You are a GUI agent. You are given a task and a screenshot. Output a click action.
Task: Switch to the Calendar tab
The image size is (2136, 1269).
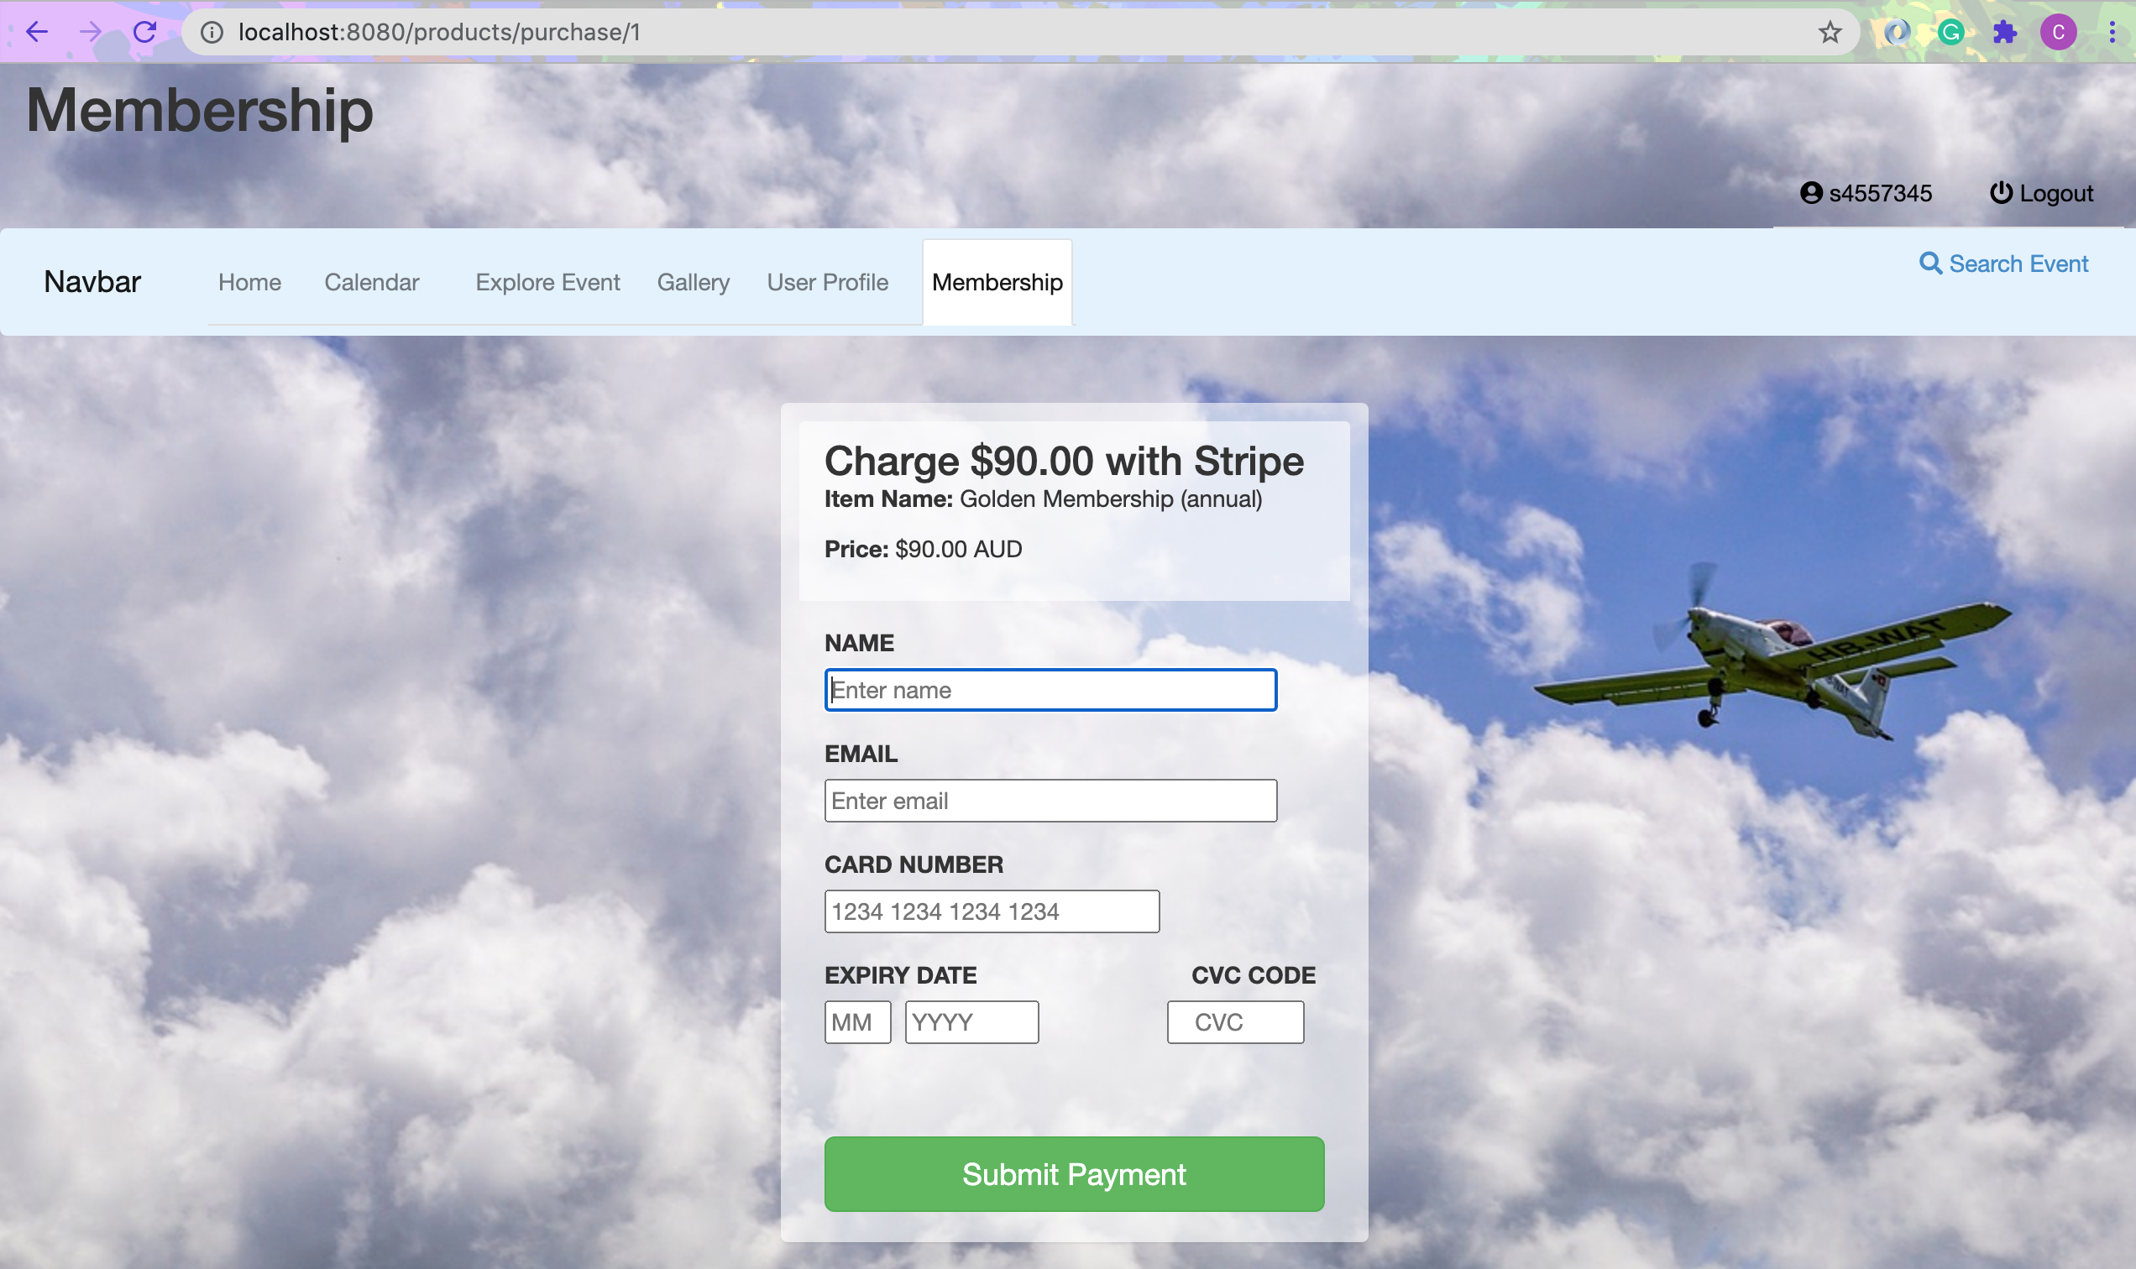pos(371,282)
